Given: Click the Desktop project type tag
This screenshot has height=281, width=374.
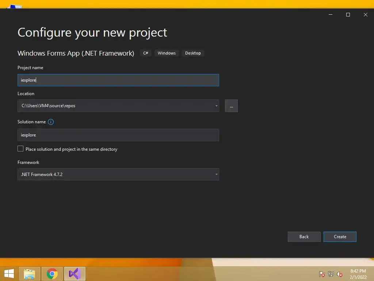Looking at the screenshot, I should tap(193, 53).
